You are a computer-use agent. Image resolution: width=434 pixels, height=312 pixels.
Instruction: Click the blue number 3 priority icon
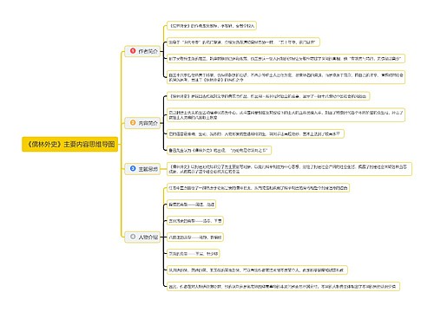click(x=133, y=168)
